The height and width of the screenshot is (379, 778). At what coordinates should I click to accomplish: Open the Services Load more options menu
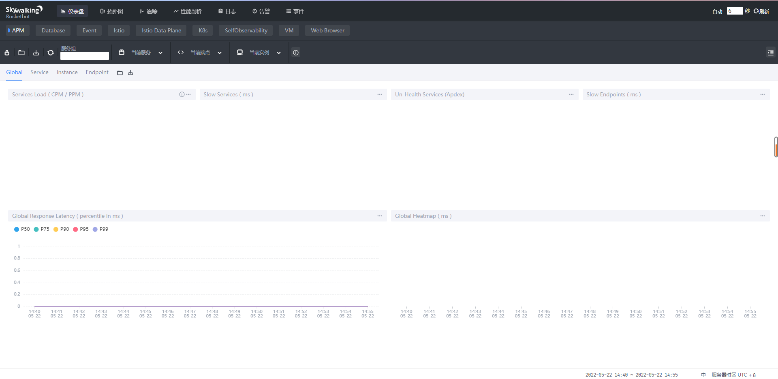point(188,94)
